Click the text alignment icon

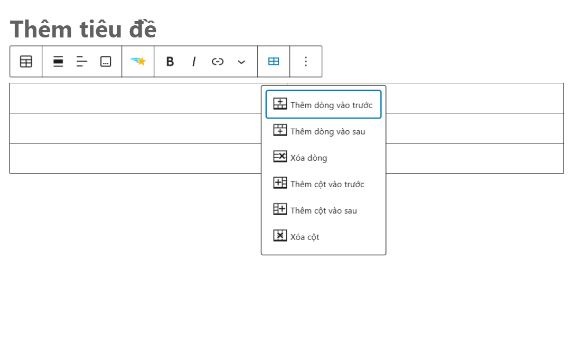[82, 61]
